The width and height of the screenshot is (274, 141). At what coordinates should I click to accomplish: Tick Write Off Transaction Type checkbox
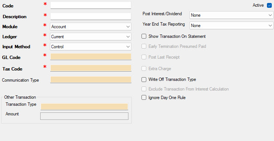144,79
